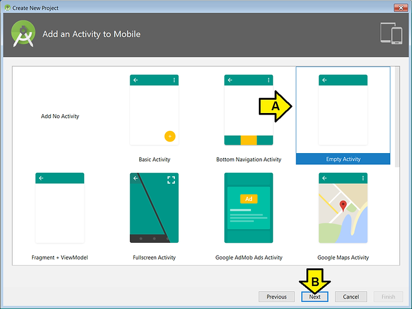Choose the Bottom Navigation Activity preview
The height and width of the screenshot is (309, 412).
click(x=248, y=110)
